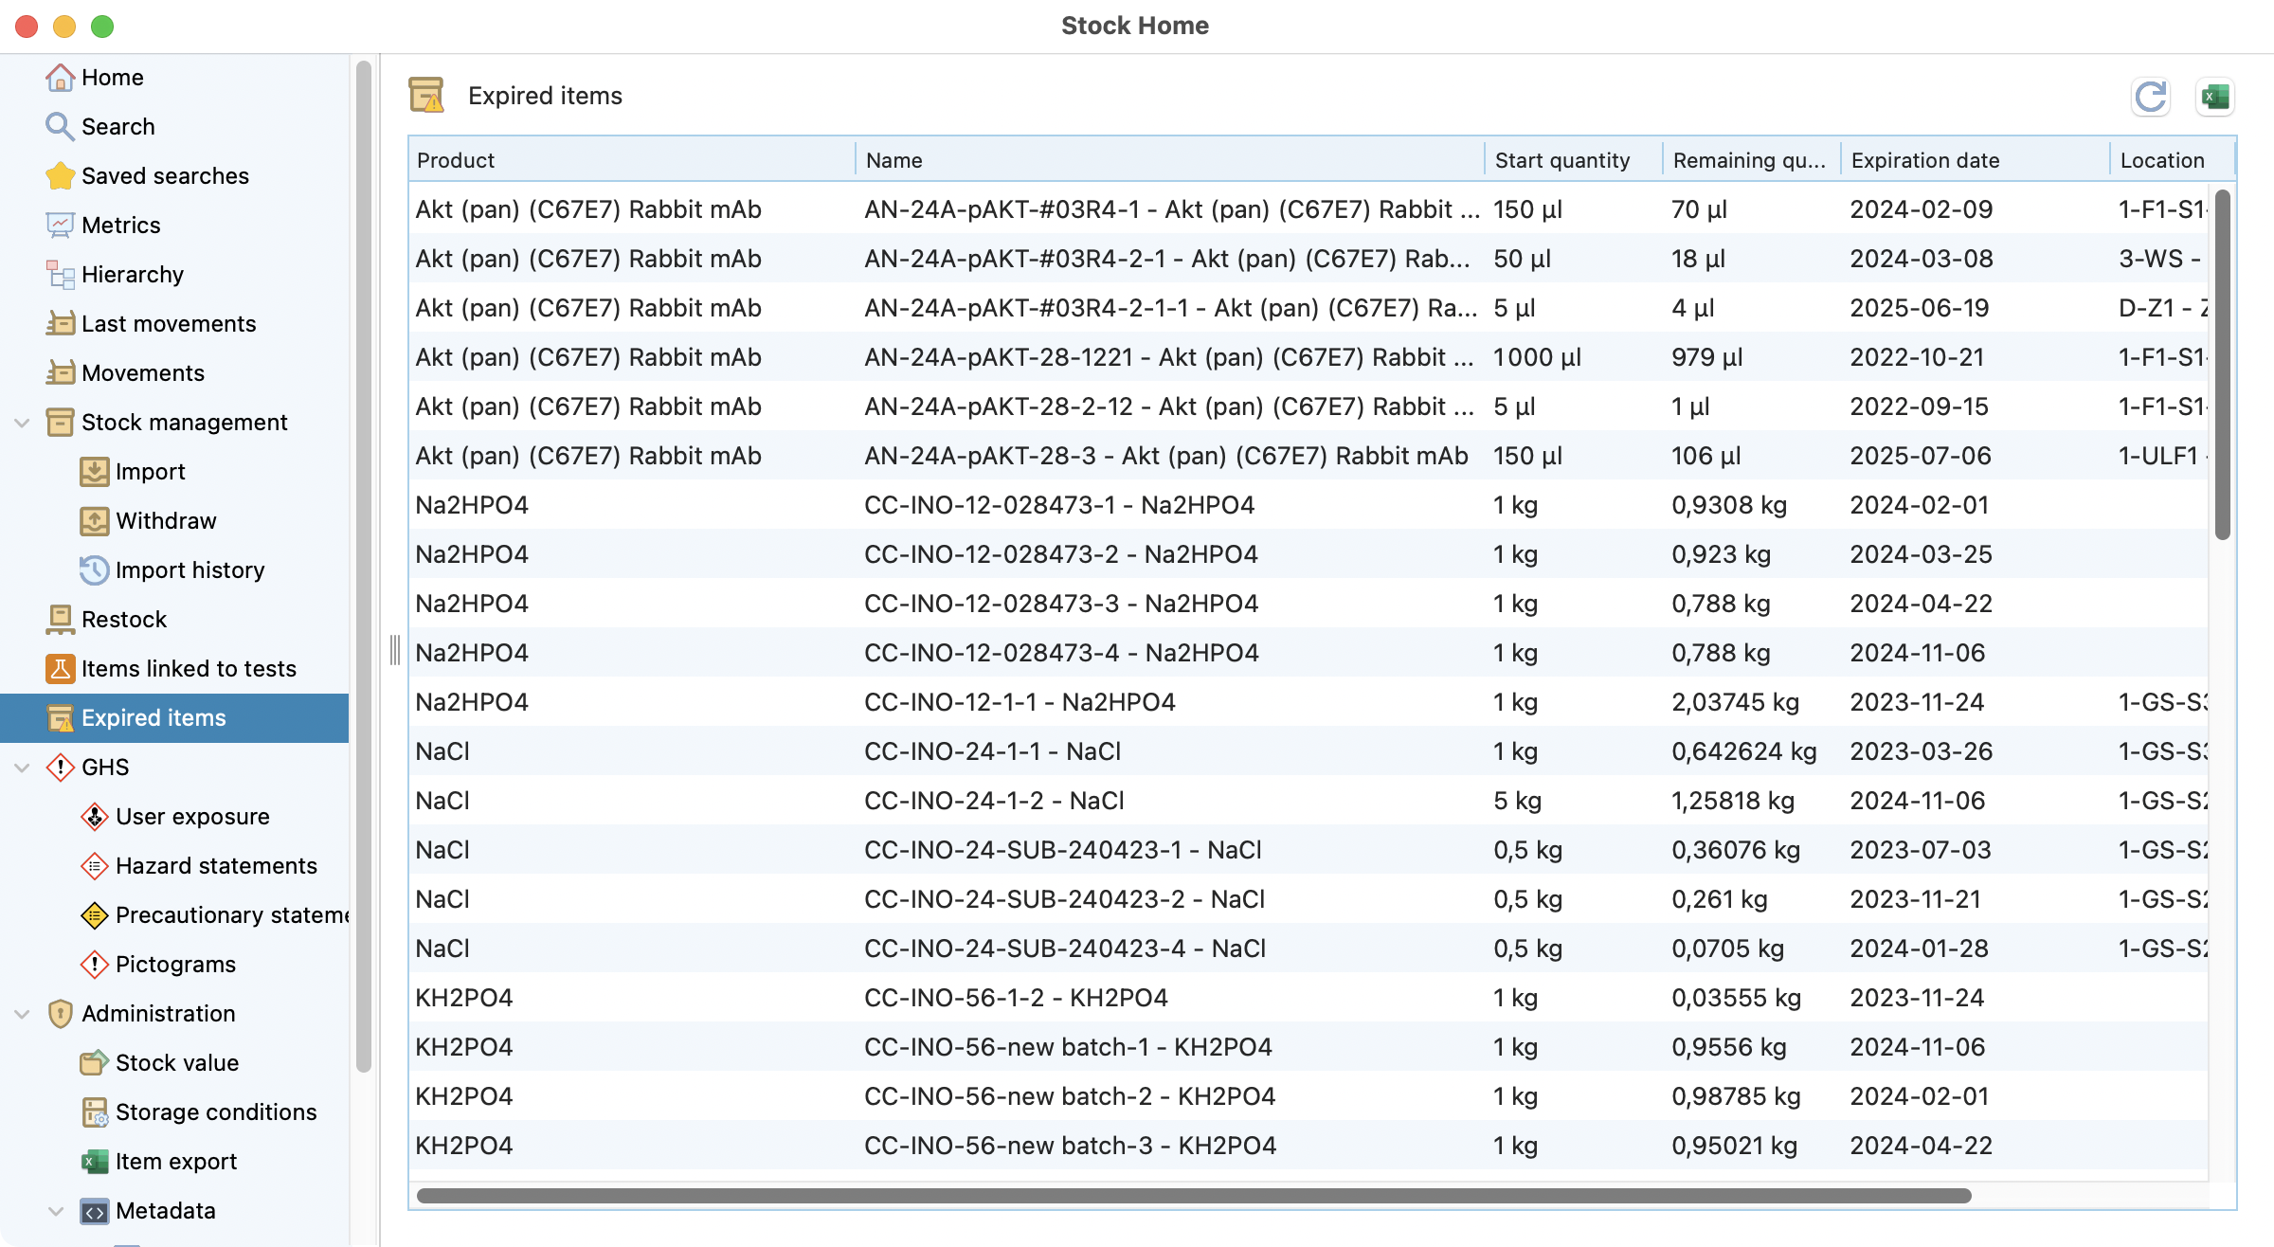This screenshot has height=1247, width=2274.
Task: Select Hazard statements in sidebar
Action: (x=216, y=866)
